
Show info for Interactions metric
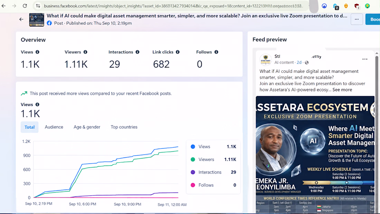[137, 52]
